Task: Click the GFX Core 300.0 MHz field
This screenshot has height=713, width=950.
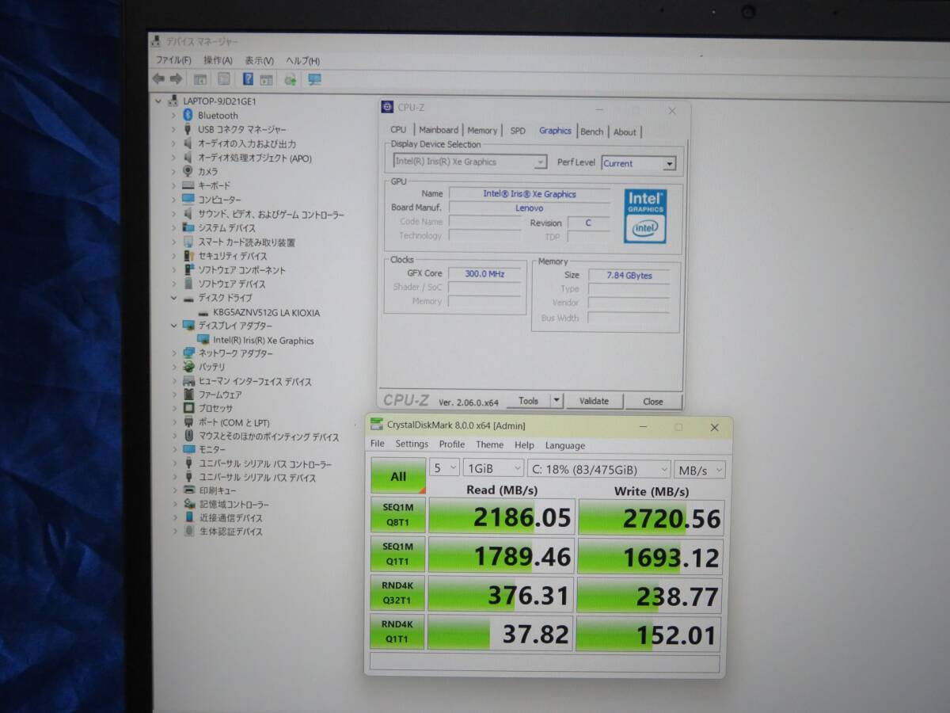Action: (x=484, y=273)
